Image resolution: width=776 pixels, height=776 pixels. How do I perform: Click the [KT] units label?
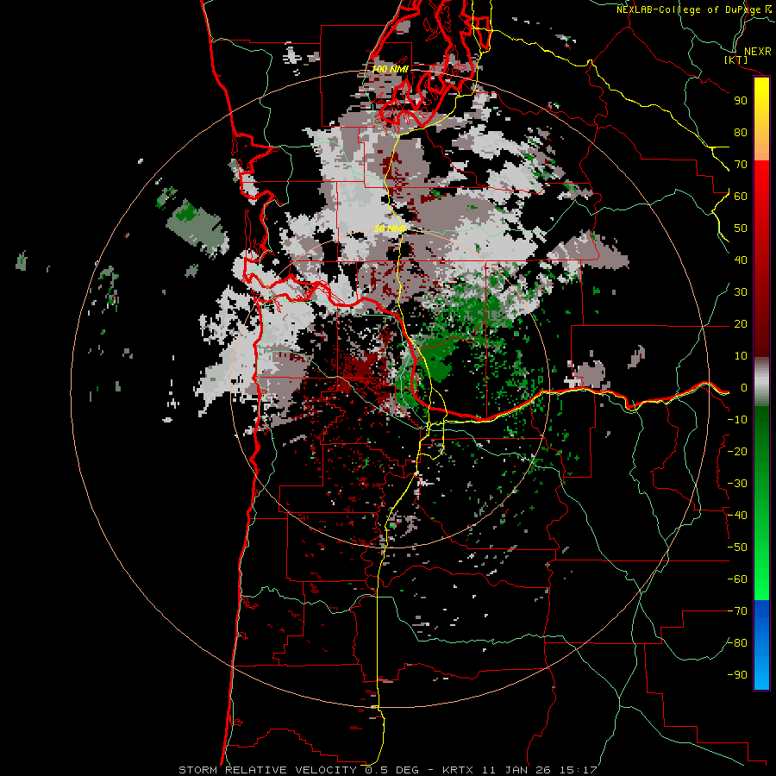(736, 59)
